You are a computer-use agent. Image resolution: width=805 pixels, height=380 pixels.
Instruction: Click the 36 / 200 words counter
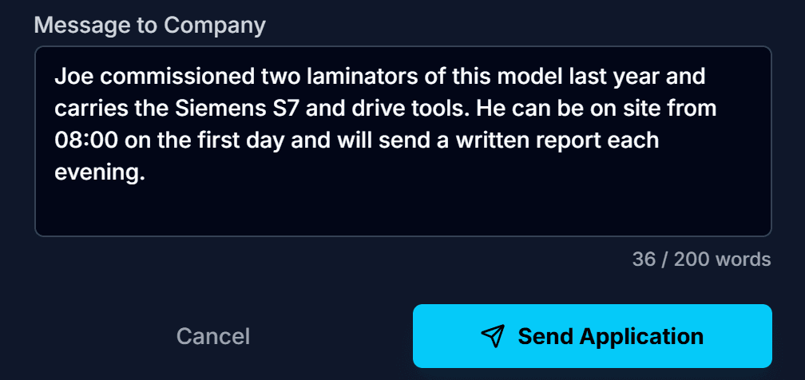click(x=701, y=259)
